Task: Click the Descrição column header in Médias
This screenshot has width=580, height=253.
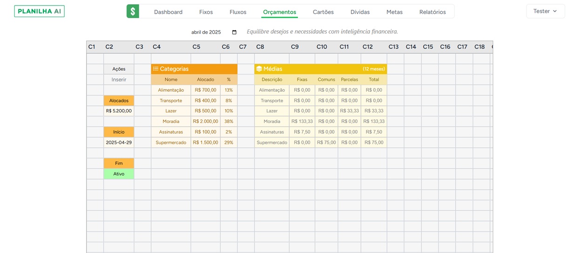Action: (x=272, y=80)
